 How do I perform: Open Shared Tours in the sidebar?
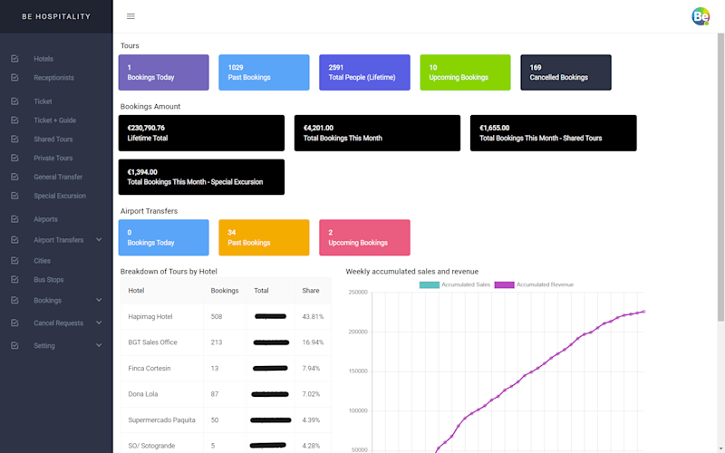(x=53, y=140)
